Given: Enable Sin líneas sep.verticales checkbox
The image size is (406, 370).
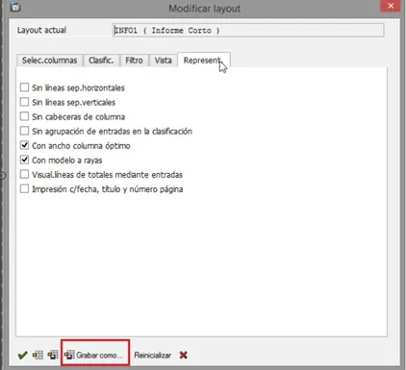Looking at the screenshot, I should pyautogui.click(x=24, y=102).
